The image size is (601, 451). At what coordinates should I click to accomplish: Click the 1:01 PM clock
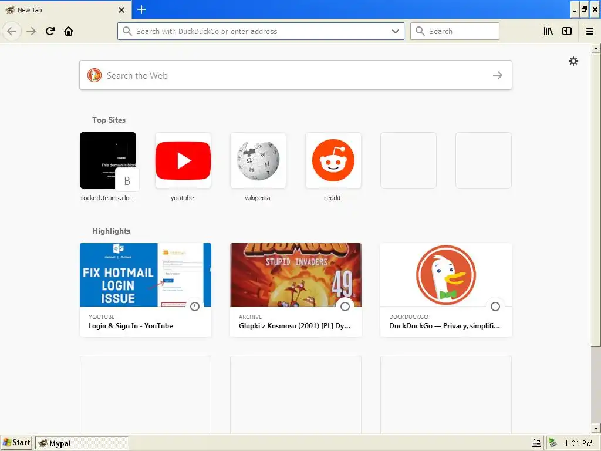tap(578, 443)
